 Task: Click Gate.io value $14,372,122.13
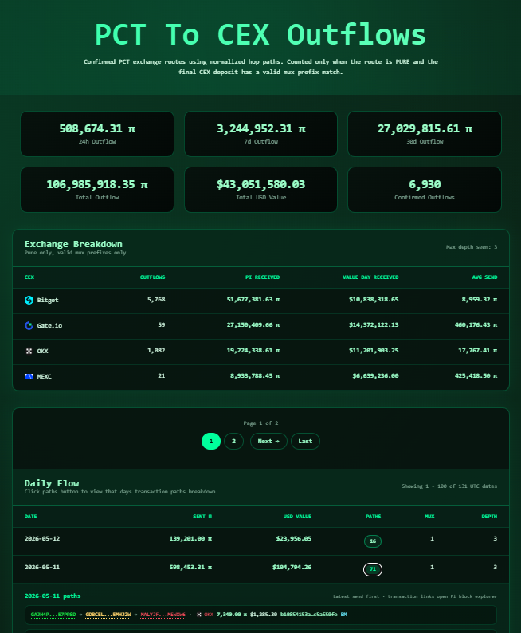click(374, 325)
